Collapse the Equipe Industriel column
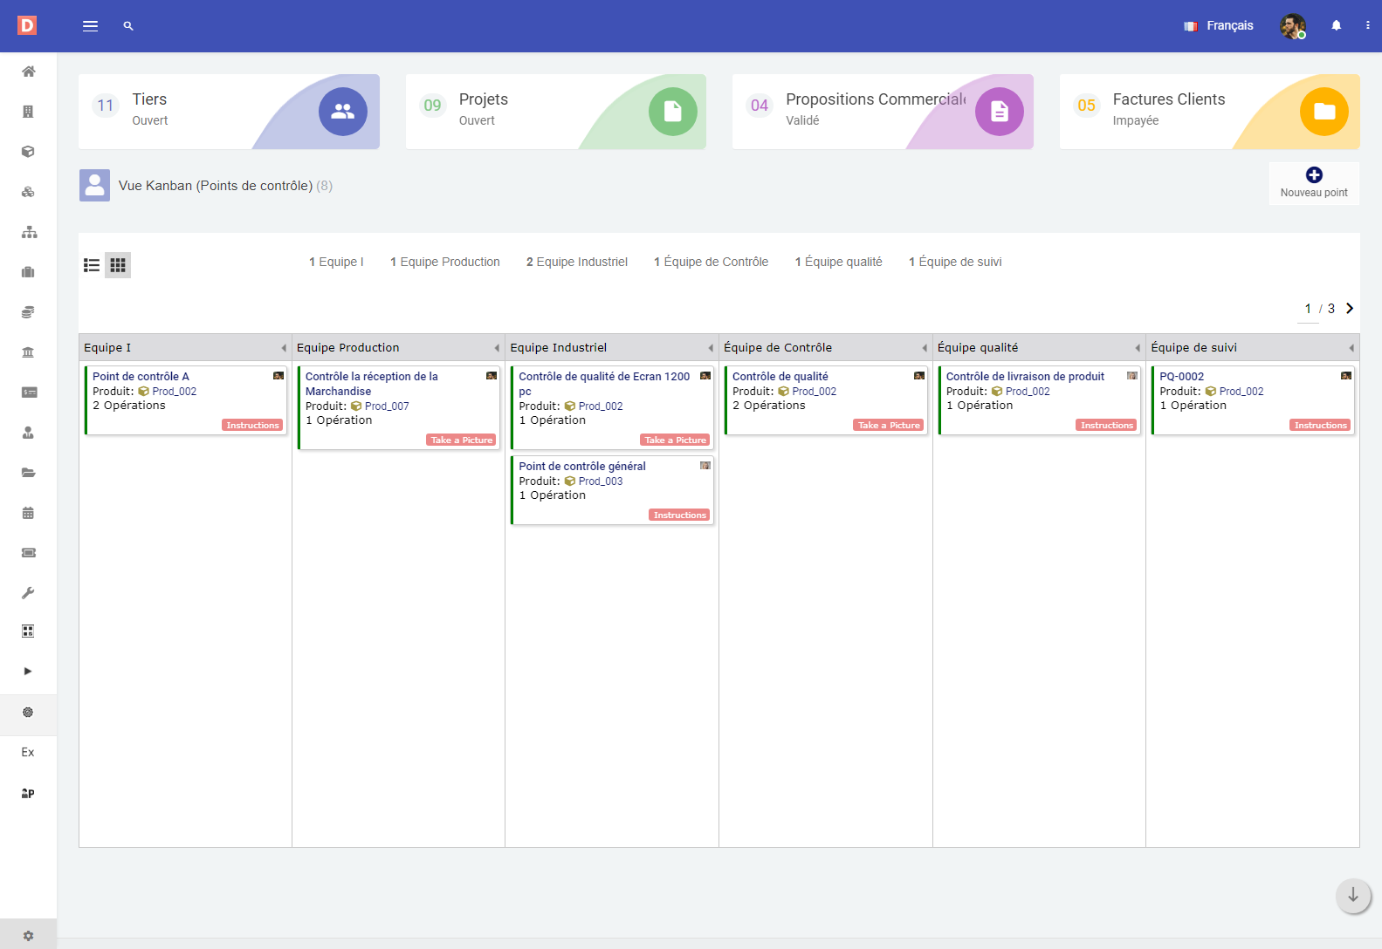This screenshot has height=949, width=1382. click(x=711, y=348)
